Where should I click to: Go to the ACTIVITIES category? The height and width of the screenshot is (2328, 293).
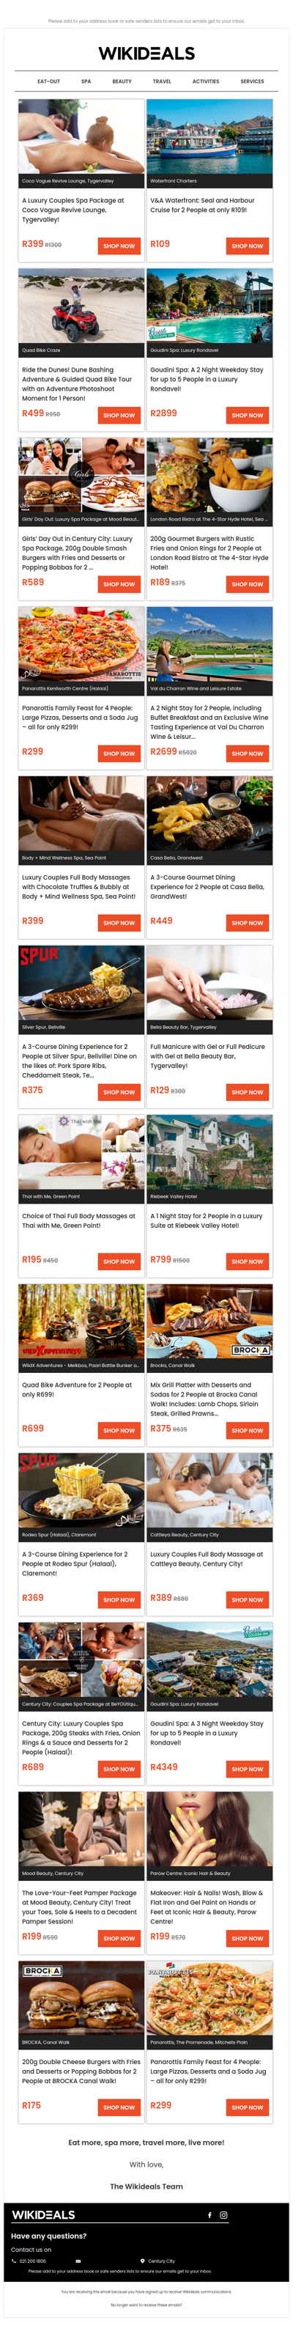click(205, 81)
